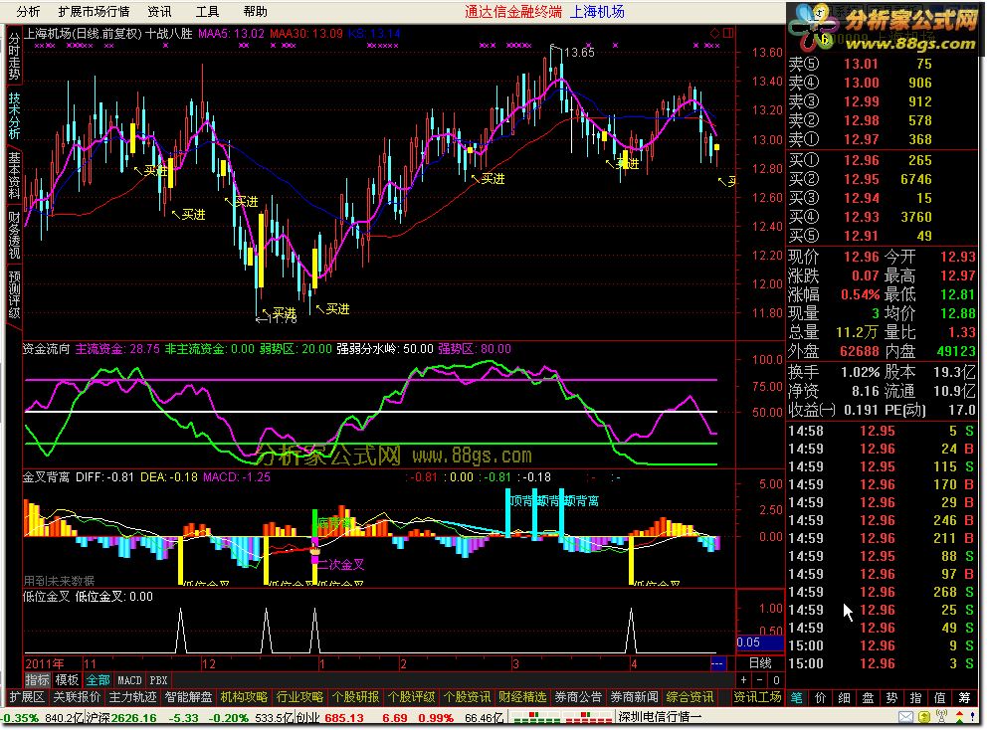Open the 日线 period selector
Screen dimensions: 987x730
pyautogui.click(x=760, y=662)
